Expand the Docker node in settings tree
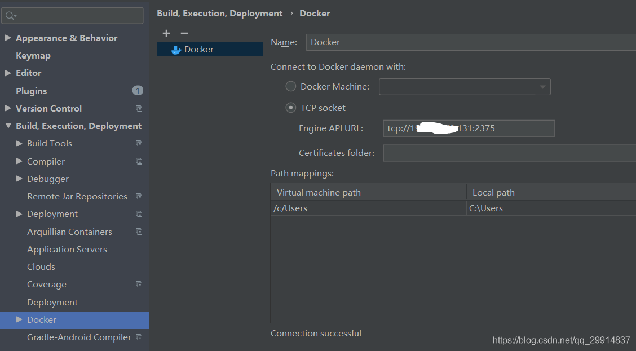636x351 pixels. tap(19, 319)
